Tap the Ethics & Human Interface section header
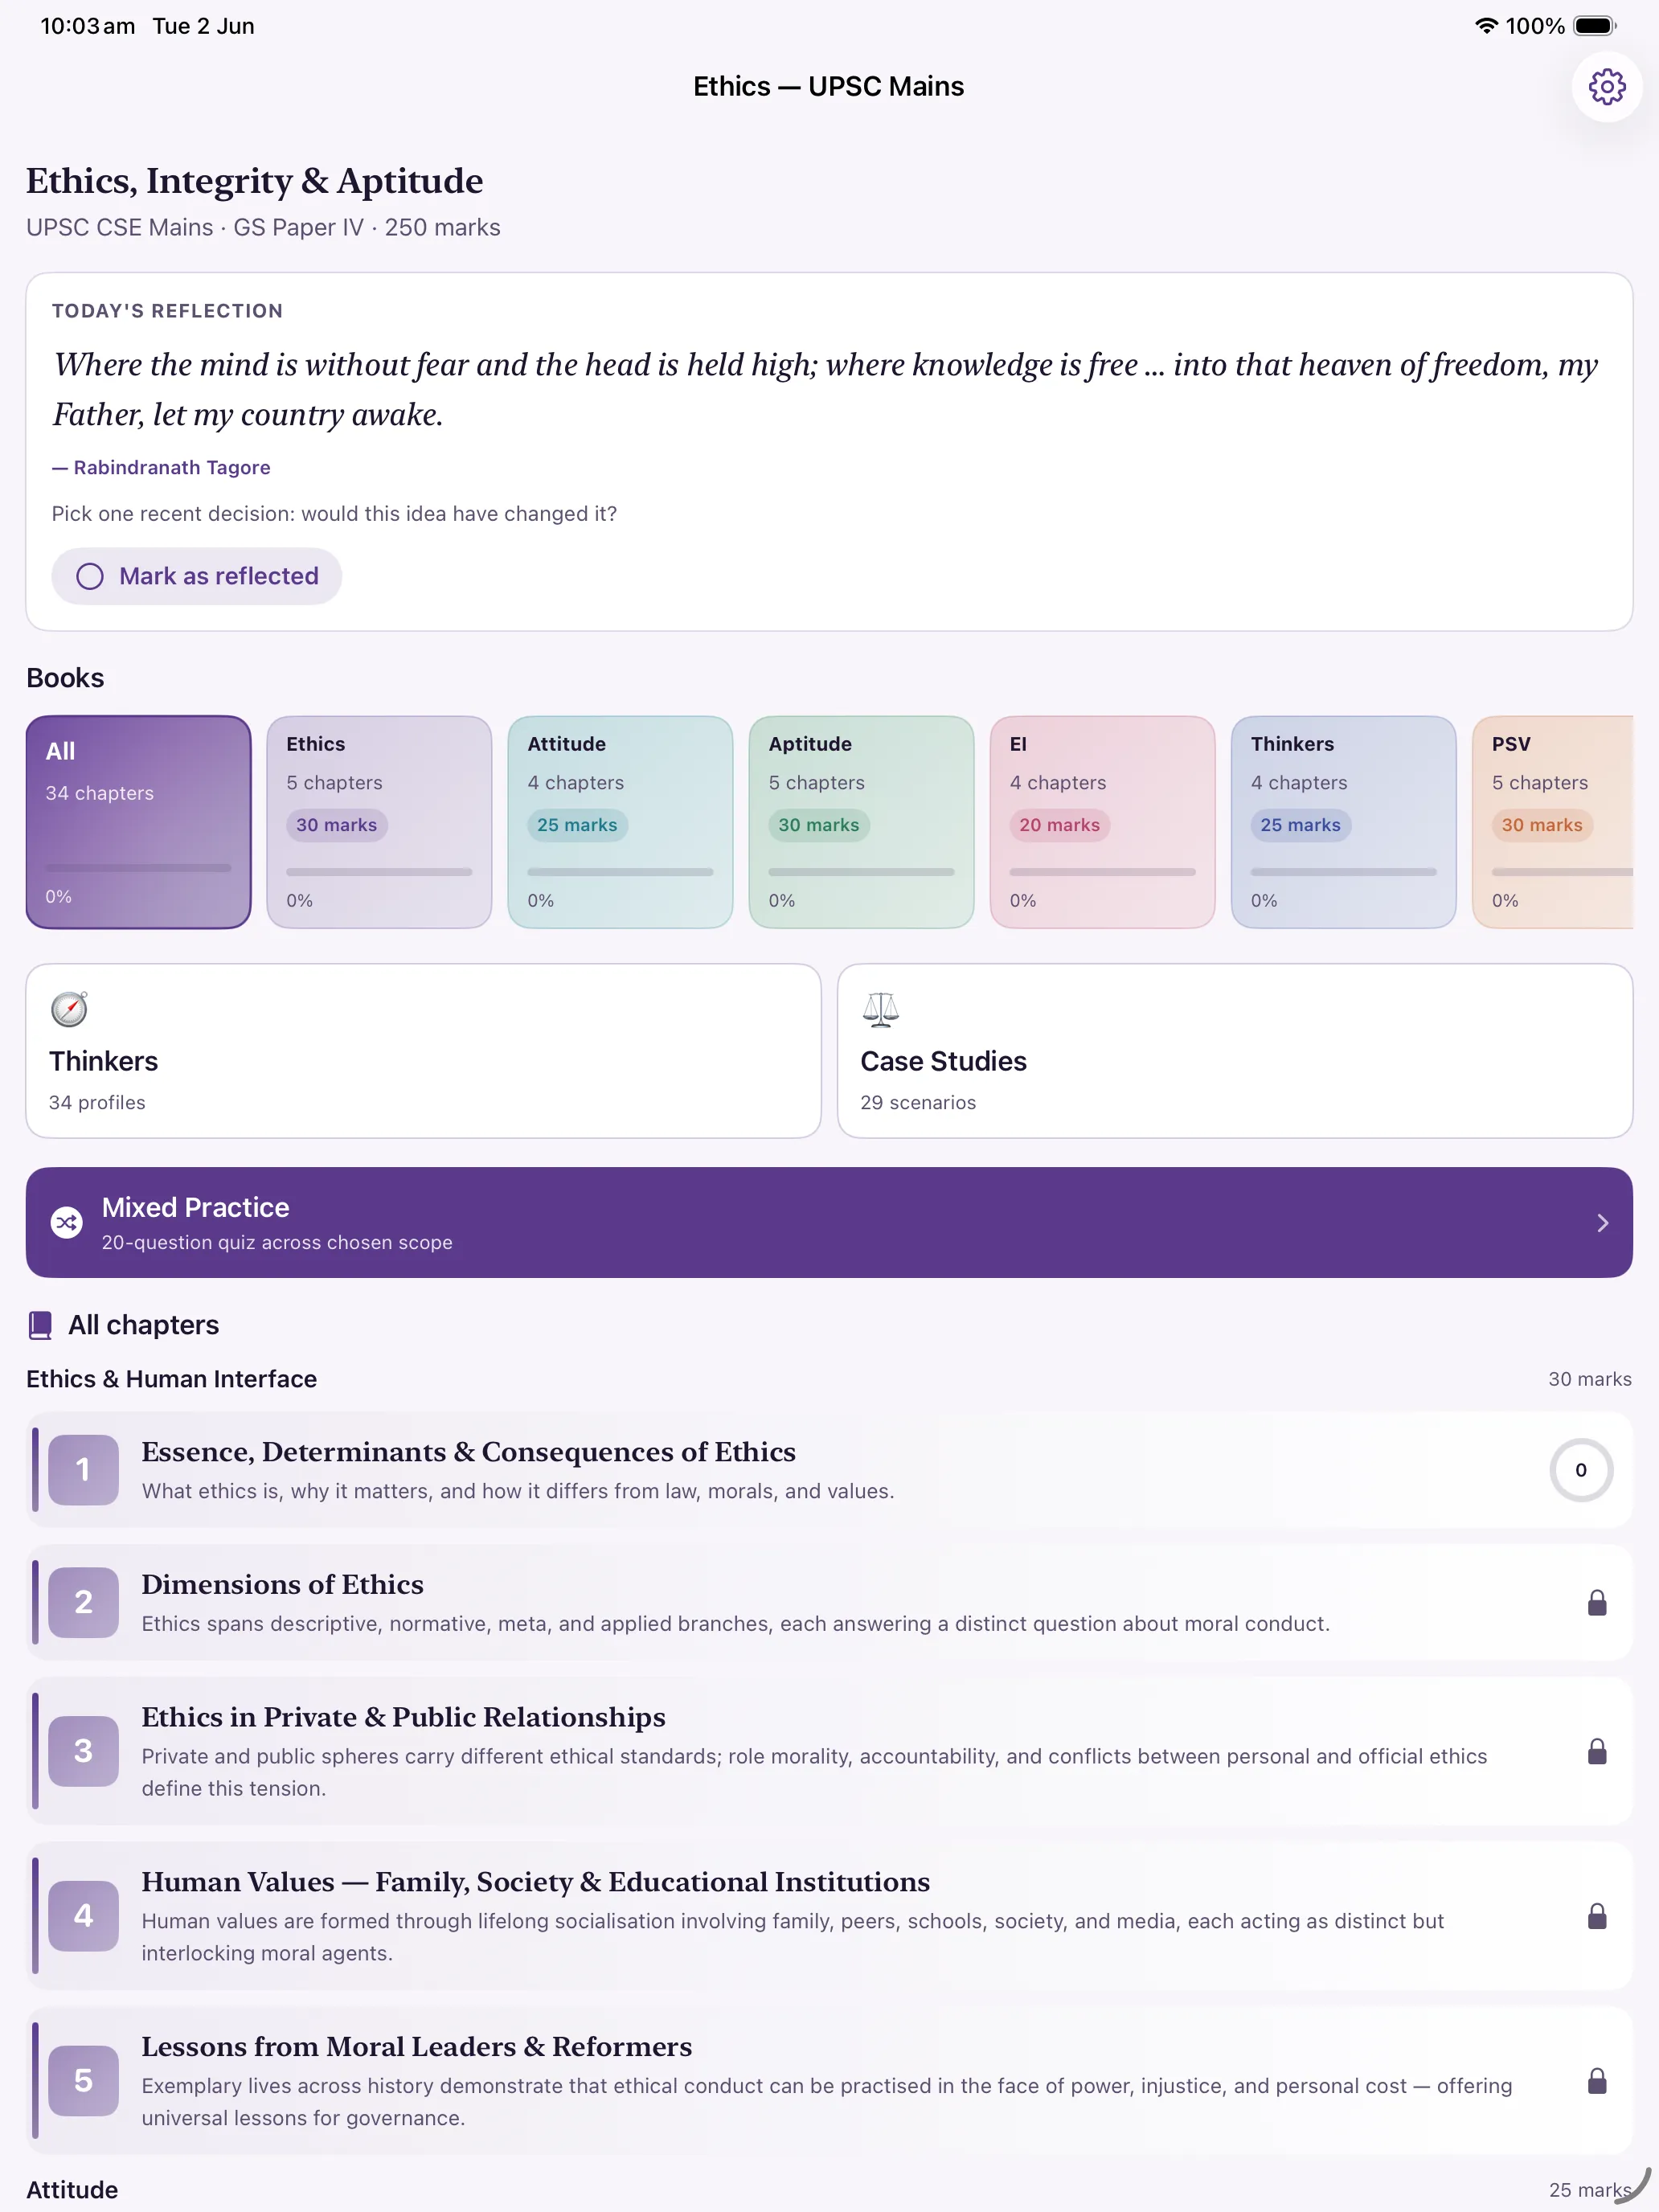1659x2212 pixels. pos(172,1379)
